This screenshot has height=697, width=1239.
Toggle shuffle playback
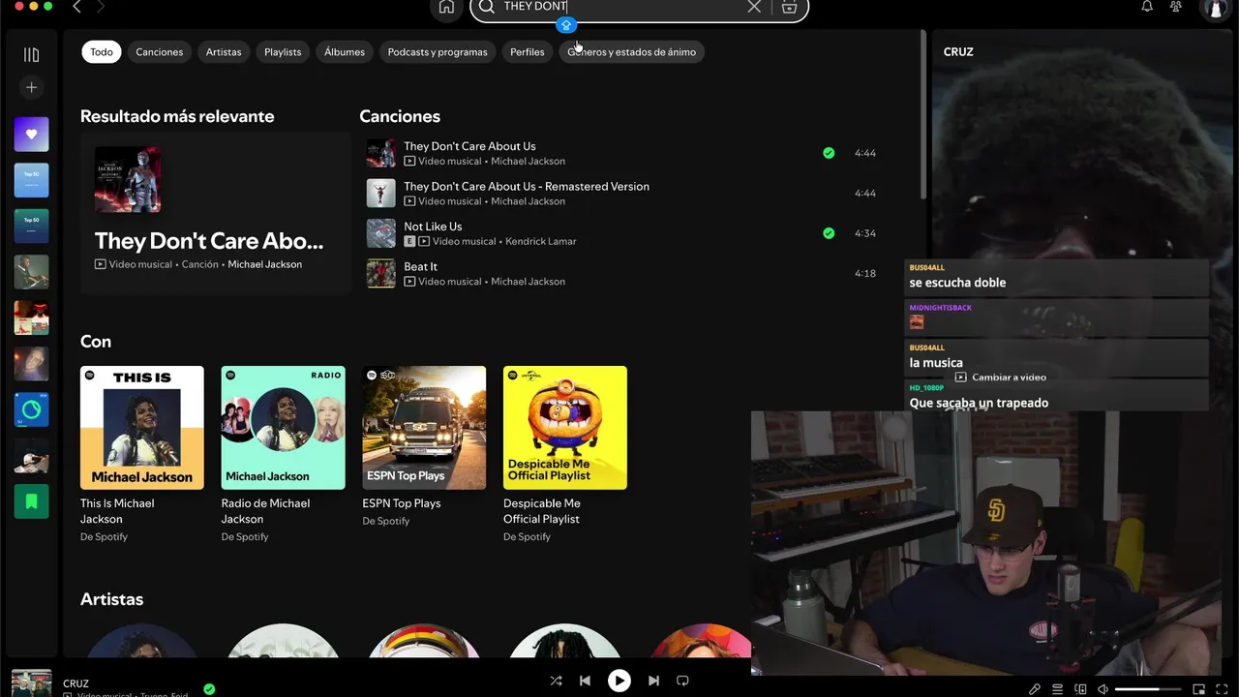pos(556,681)
